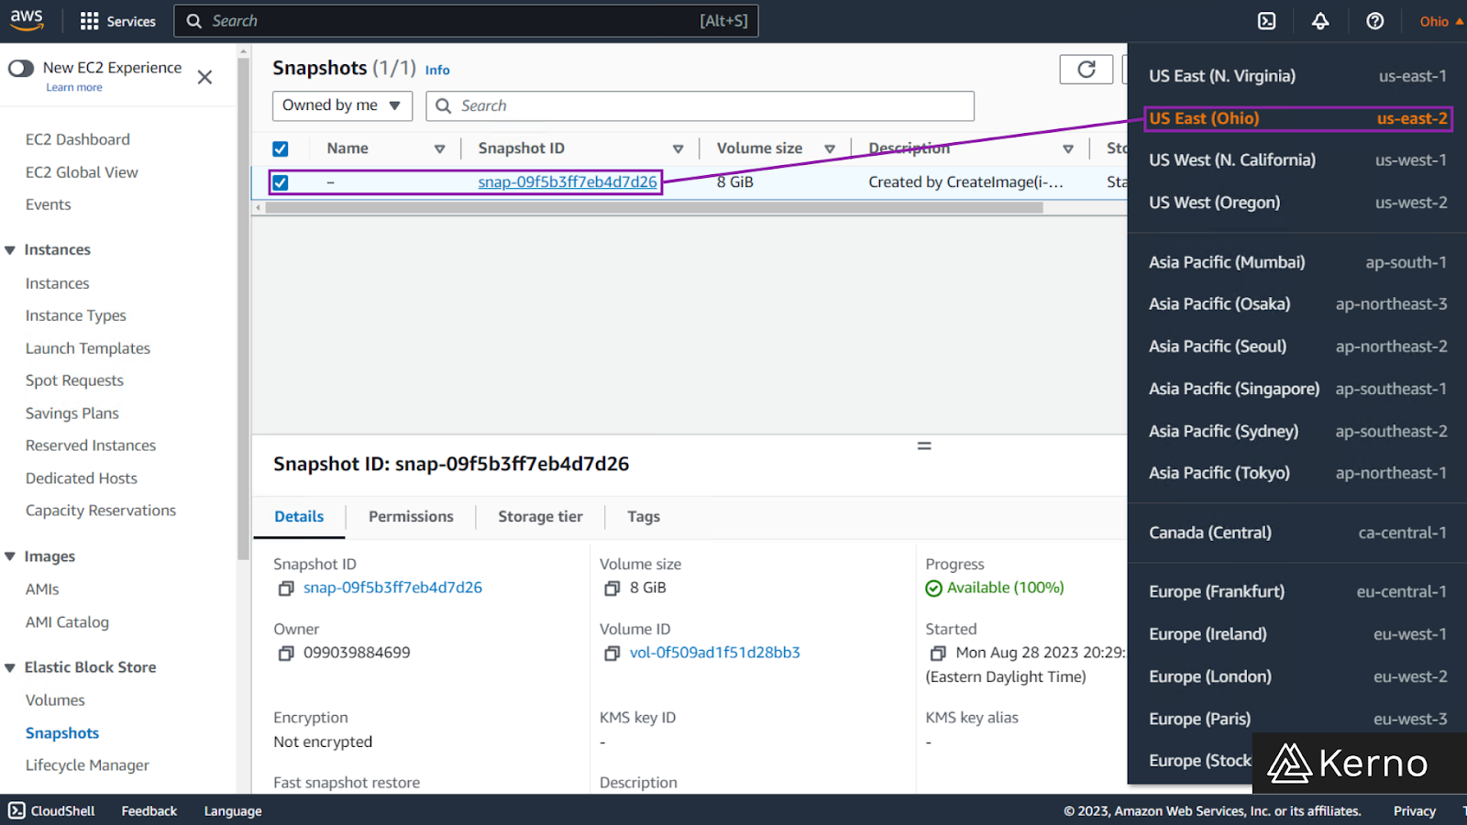Open the Privacy footer link

[1414, 811]
